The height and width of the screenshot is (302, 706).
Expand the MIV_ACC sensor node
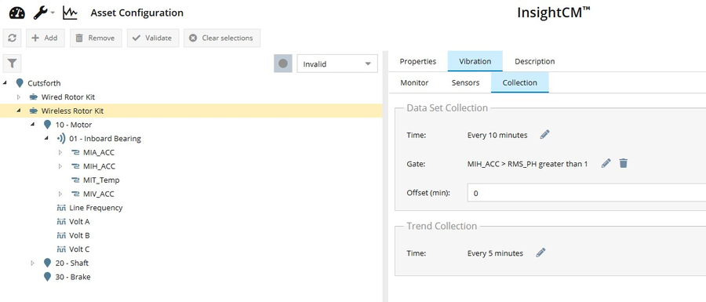[60, 194]
